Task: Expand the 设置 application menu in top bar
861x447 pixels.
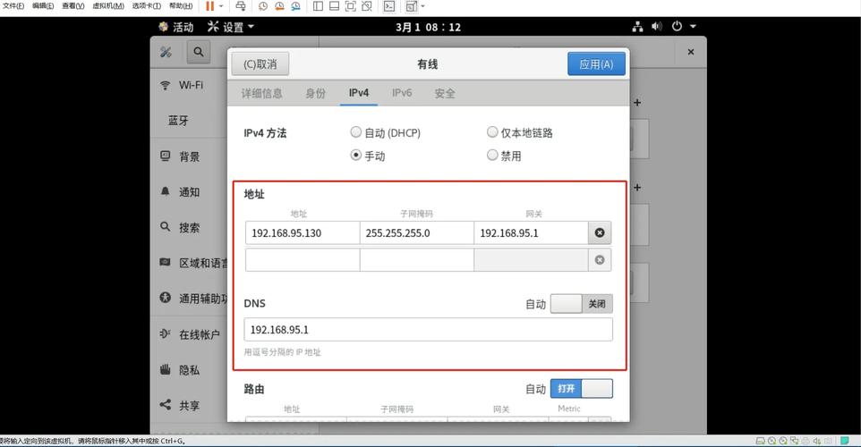Action: click(x=231, y=27)
